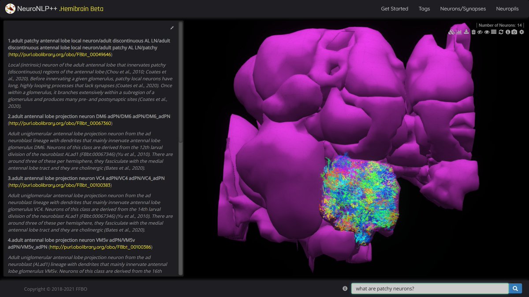Open the cubes neuropil icon in viewer toolbar
The width and height of the screenshot is (529, 297).
[x=451, y=32]
